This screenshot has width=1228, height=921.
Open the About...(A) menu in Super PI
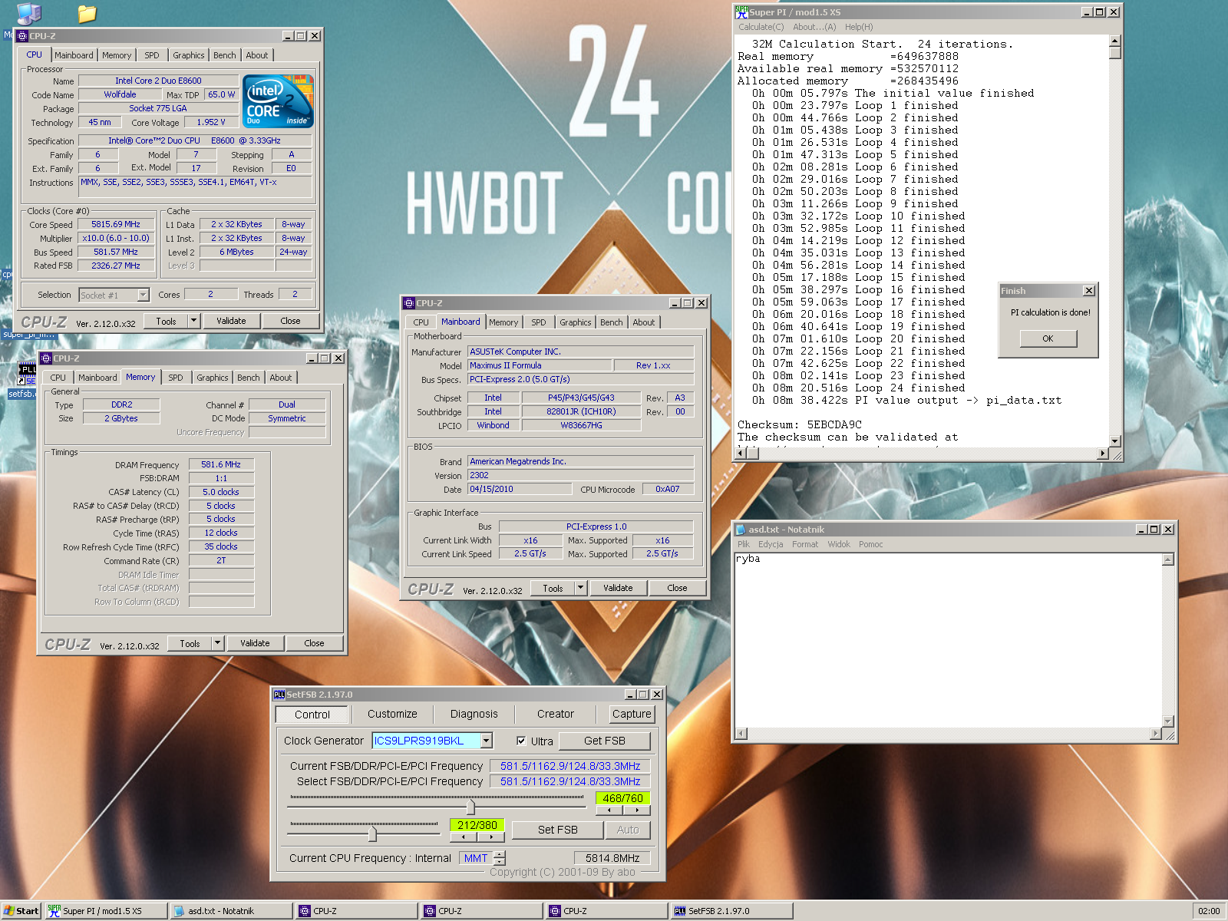click(x=814, y=27)
